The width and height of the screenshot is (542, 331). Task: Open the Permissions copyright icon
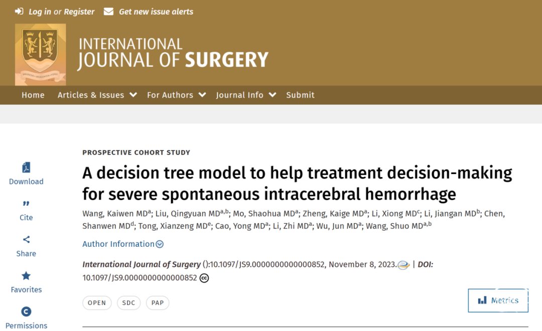[26, 311]
